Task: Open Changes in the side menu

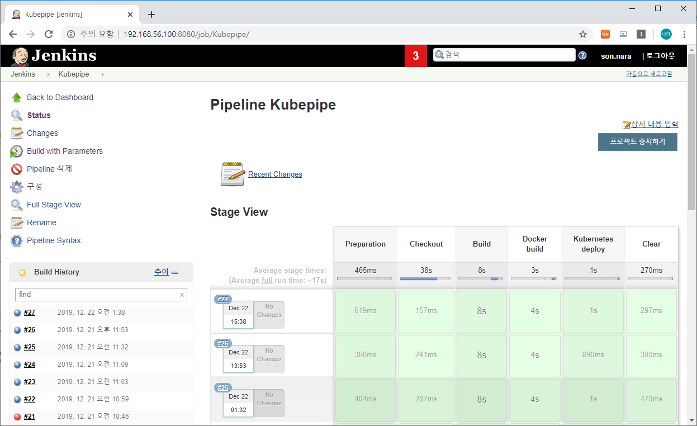Action: [x=42, y=133]
